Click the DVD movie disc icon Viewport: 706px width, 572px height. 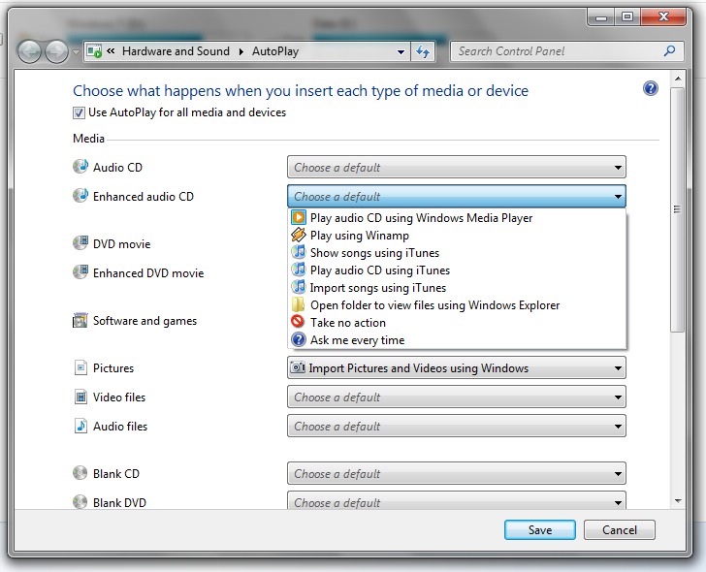[80, 243]
